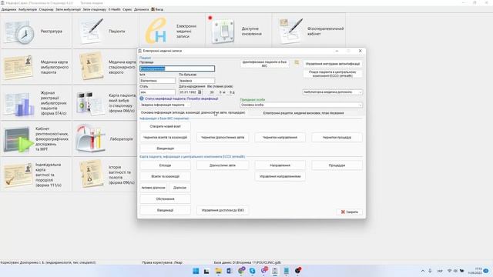Open Електронні медичні записи eH icon
The height and width of the screenshot is (277, 493).
pos(156,31)
